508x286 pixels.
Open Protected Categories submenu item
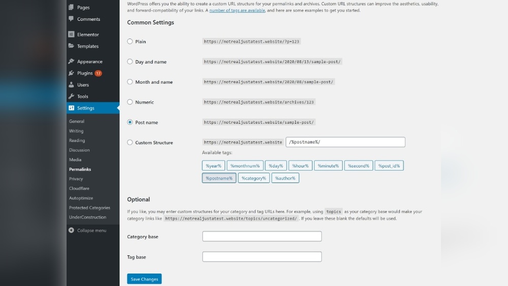(89, 208)
